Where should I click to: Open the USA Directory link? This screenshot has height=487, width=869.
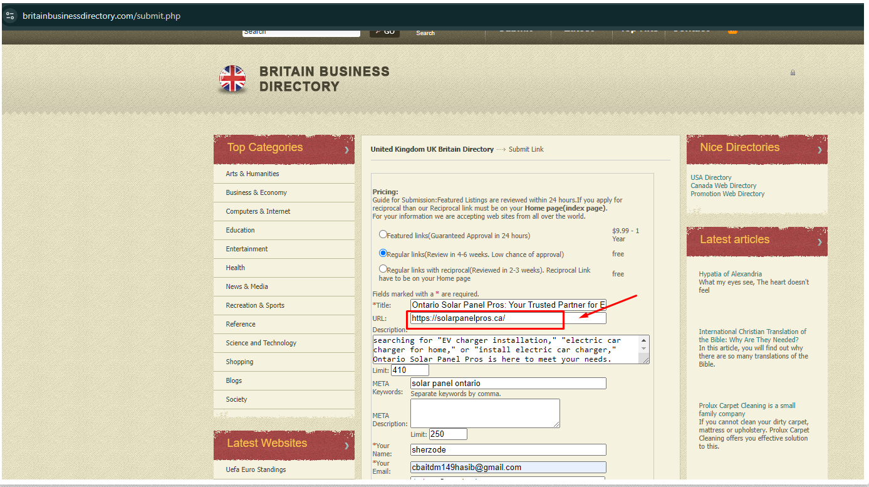pyautogui.click(x=711, y=177)
